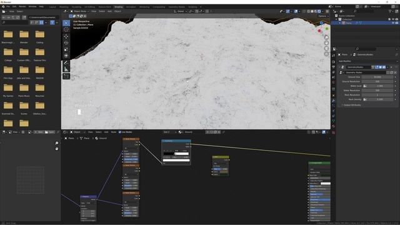Switch to the Shading workspace tab
The image size is (400, 225).
click(118, 7)
